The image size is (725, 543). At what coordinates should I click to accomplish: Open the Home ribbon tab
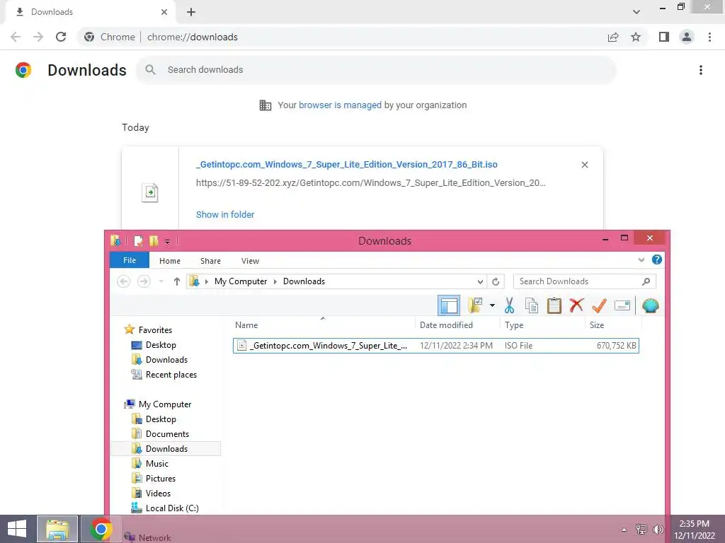(x=170, y=261)
